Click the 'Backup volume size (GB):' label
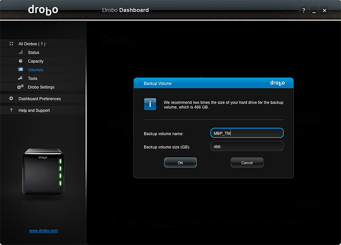The width and height of the screenshot is (341, 245). click(x=167, y=147)
